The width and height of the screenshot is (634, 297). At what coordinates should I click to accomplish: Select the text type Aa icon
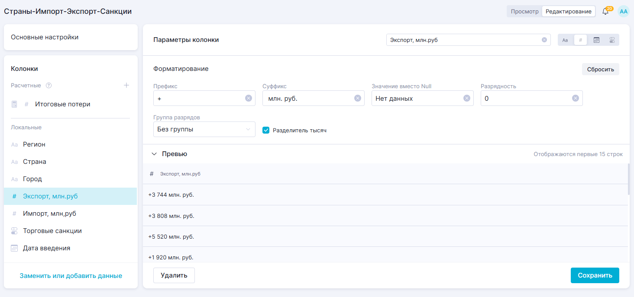565,40
